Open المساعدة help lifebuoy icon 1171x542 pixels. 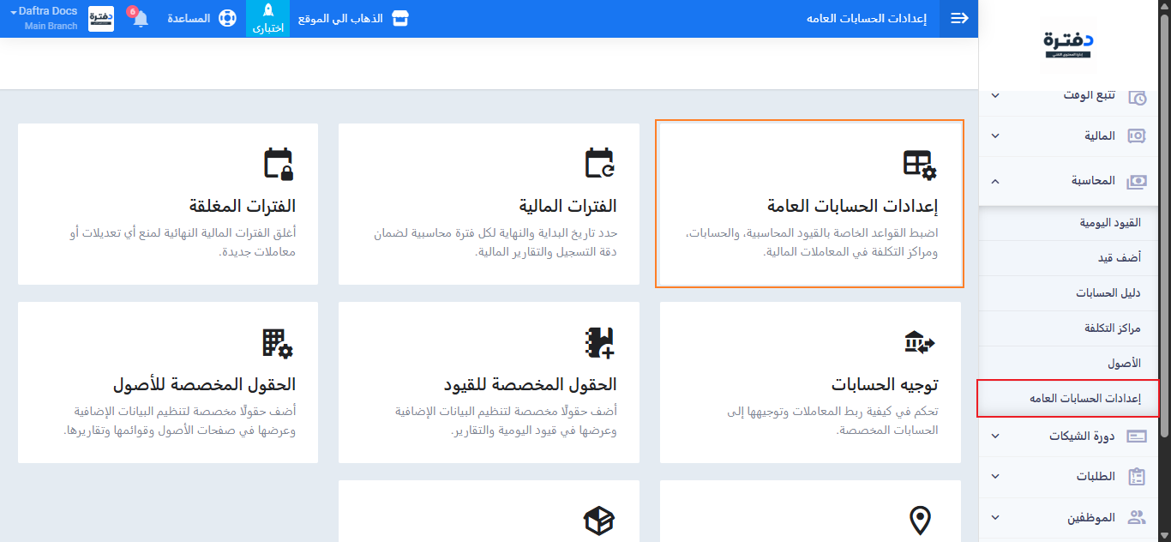click(x=226, y=19)
